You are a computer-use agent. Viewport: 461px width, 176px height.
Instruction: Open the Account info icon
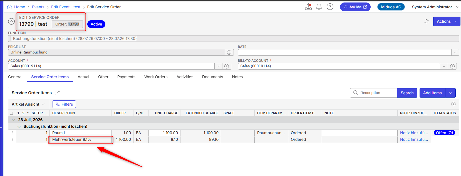(227, 66)
